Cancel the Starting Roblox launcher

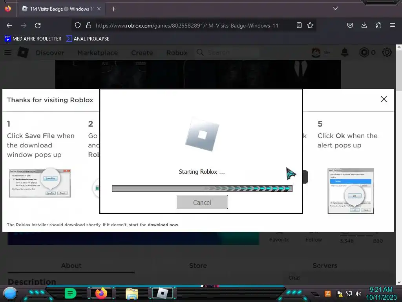click(202, 203)
